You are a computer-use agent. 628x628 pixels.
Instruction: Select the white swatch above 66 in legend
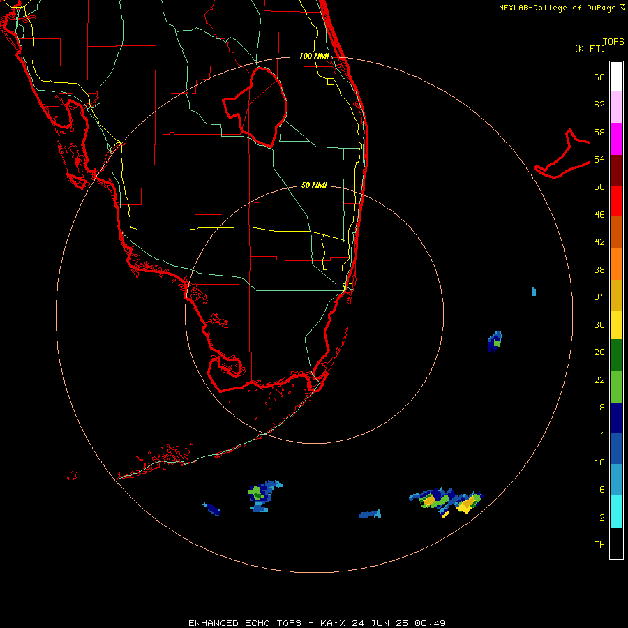[x=616, y=77]
